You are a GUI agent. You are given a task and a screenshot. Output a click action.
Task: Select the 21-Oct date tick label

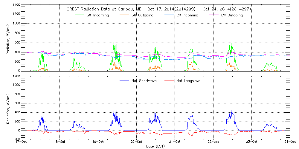tap(175, 142)
